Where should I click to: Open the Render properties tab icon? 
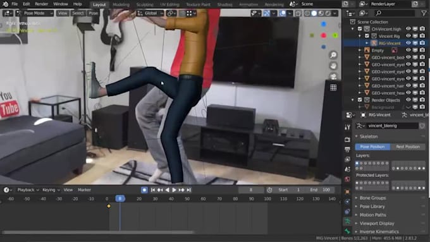click(x=347, y=140)
